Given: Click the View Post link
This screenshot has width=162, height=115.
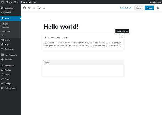Looking at the screenshot, I should (x=33, y=2).
